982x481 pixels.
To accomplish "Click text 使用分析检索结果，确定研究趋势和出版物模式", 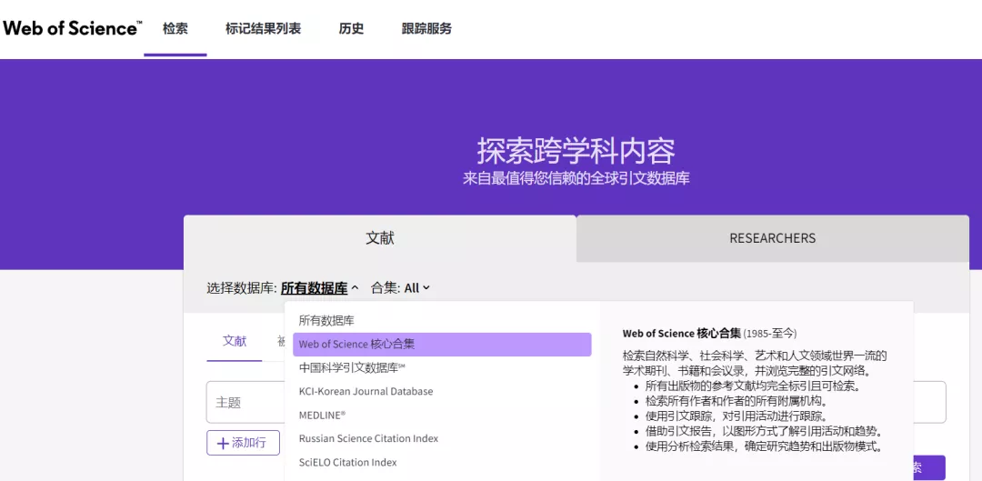I will [765, 447].
